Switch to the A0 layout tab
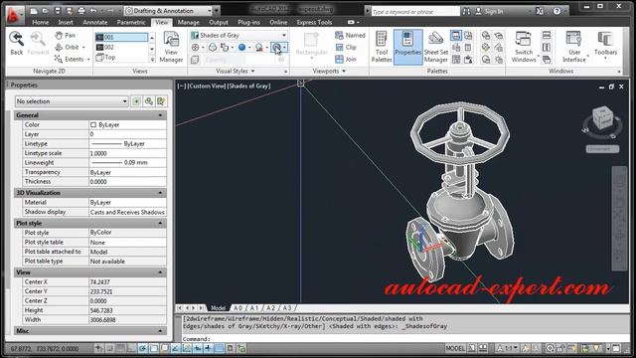636x358 pixels. pyautogui.click(x=238, y=308)
